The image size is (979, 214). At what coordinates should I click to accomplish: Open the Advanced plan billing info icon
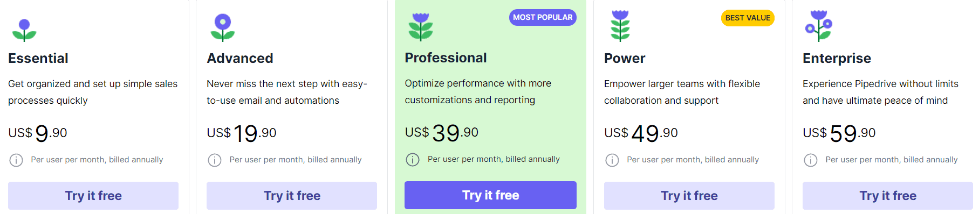coord(215,160)
